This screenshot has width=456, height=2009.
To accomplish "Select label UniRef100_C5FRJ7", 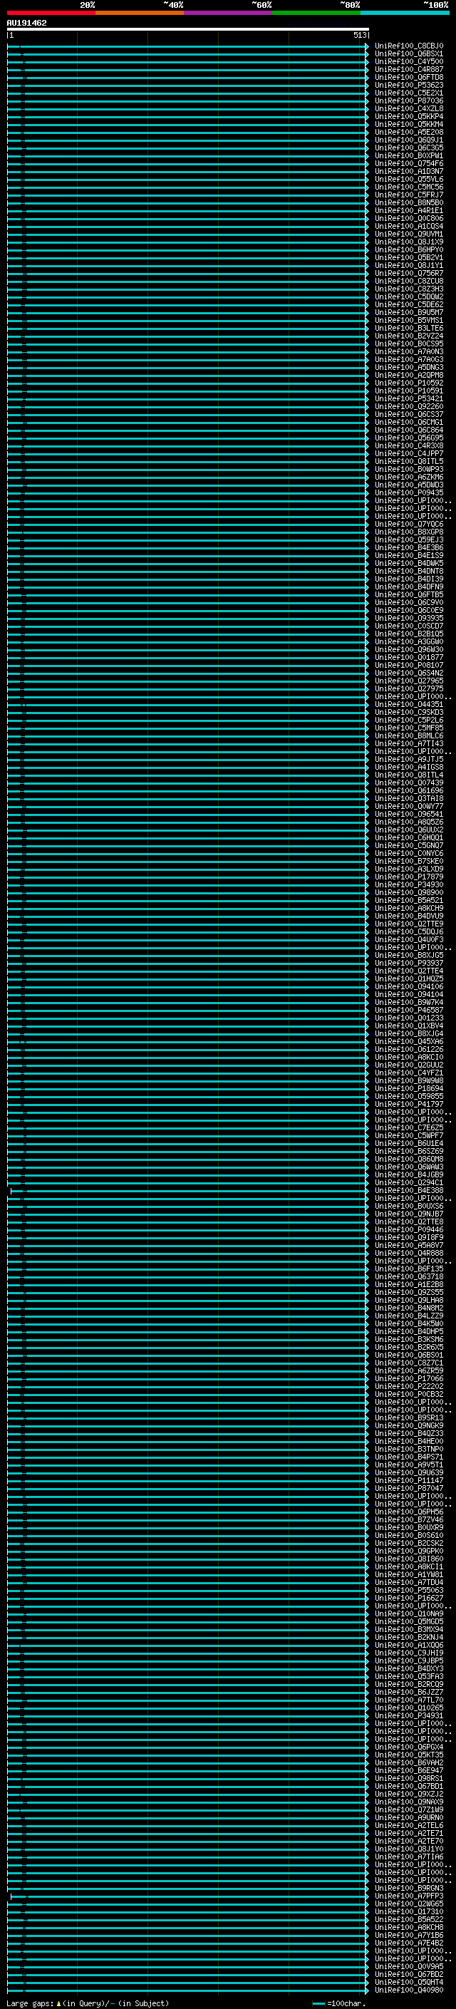I will tap(408, 195).
